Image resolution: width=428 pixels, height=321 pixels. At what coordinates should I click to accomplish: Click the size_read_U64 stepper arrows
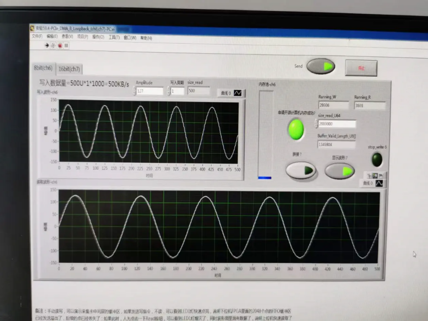pyautogui.click(x=316, y=124)
